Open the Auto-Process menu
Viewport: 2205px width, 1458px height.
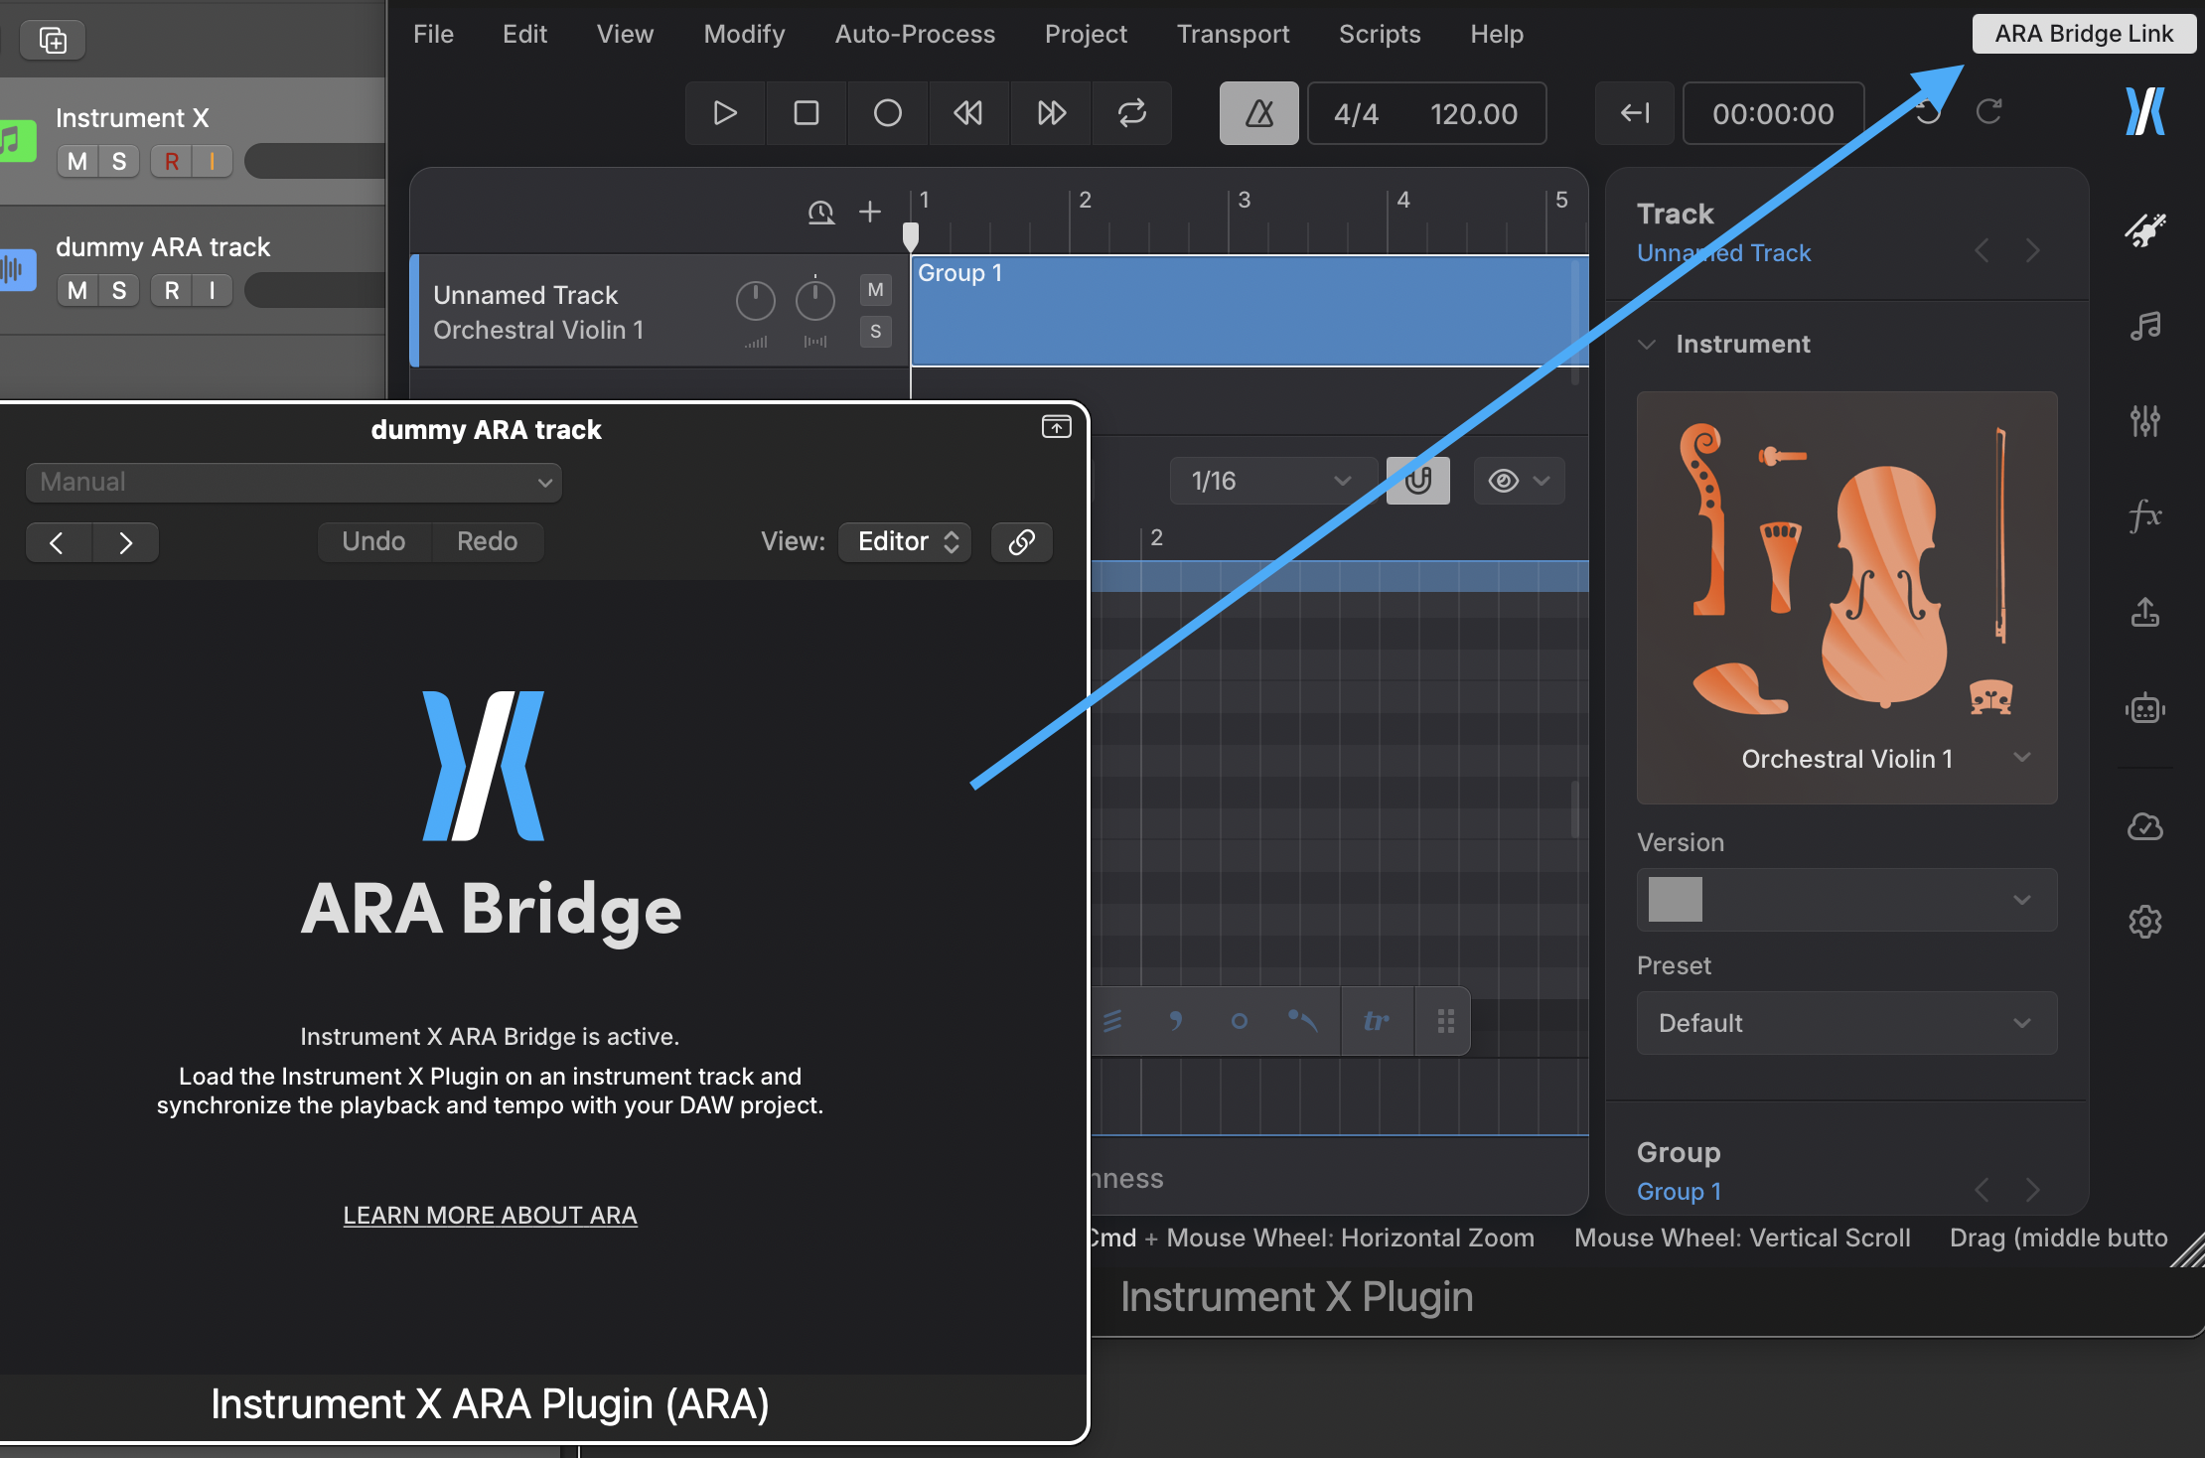[x=915, y=34]
